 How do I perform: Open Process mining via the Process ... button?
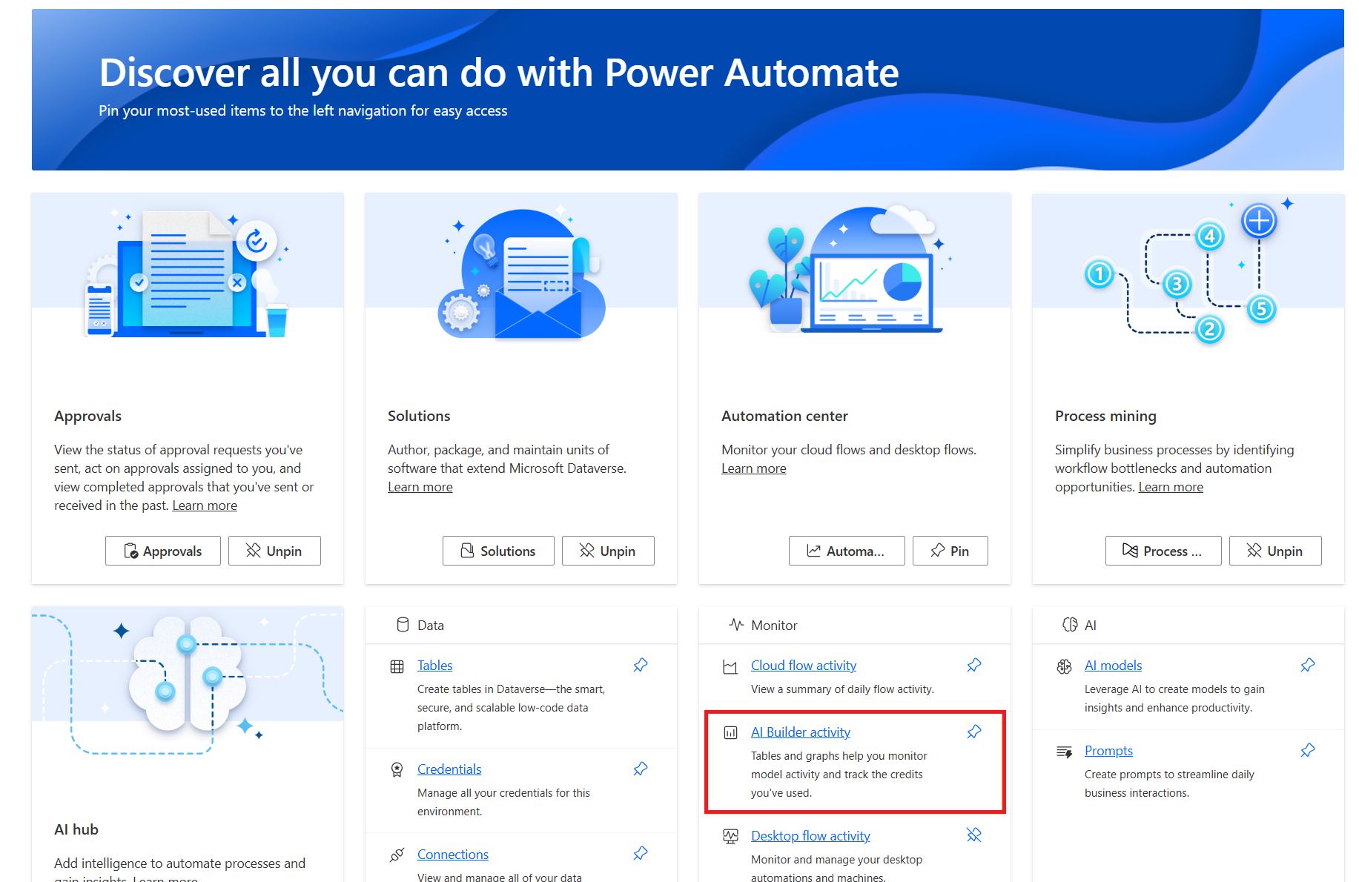(x=1163, y=551)
